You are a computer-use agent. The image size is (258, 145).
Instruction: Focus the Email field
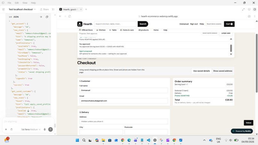pyautogui.click(x=124, y=101)
